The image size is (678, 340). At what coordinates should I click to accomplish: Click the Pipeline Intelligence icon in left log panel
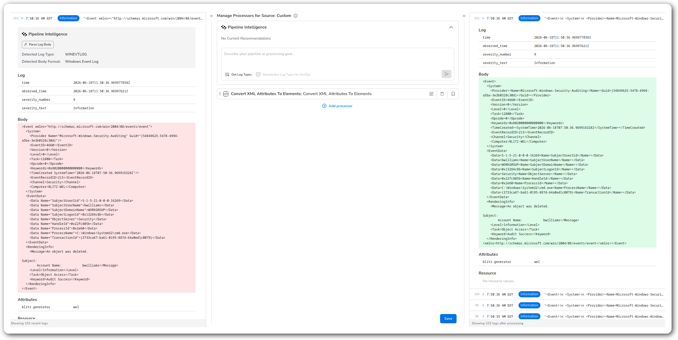click(24, 34)
